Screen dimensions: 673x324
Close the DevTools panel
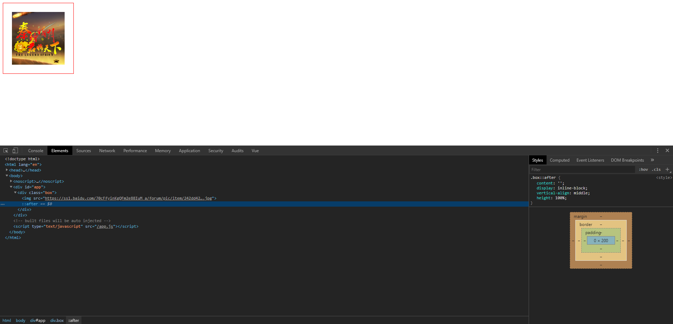[667, 150]
